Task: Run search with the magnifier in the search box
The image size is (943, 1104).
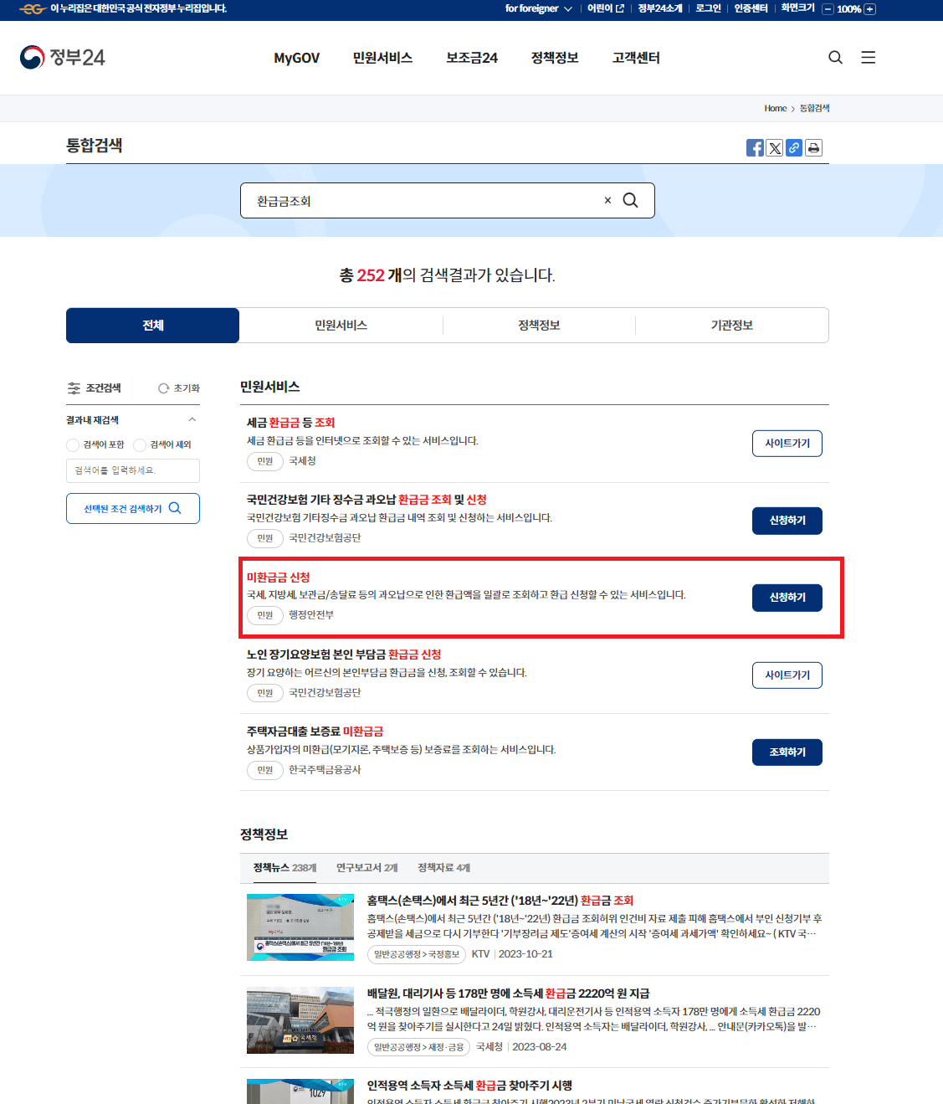Action: [629, 200]
